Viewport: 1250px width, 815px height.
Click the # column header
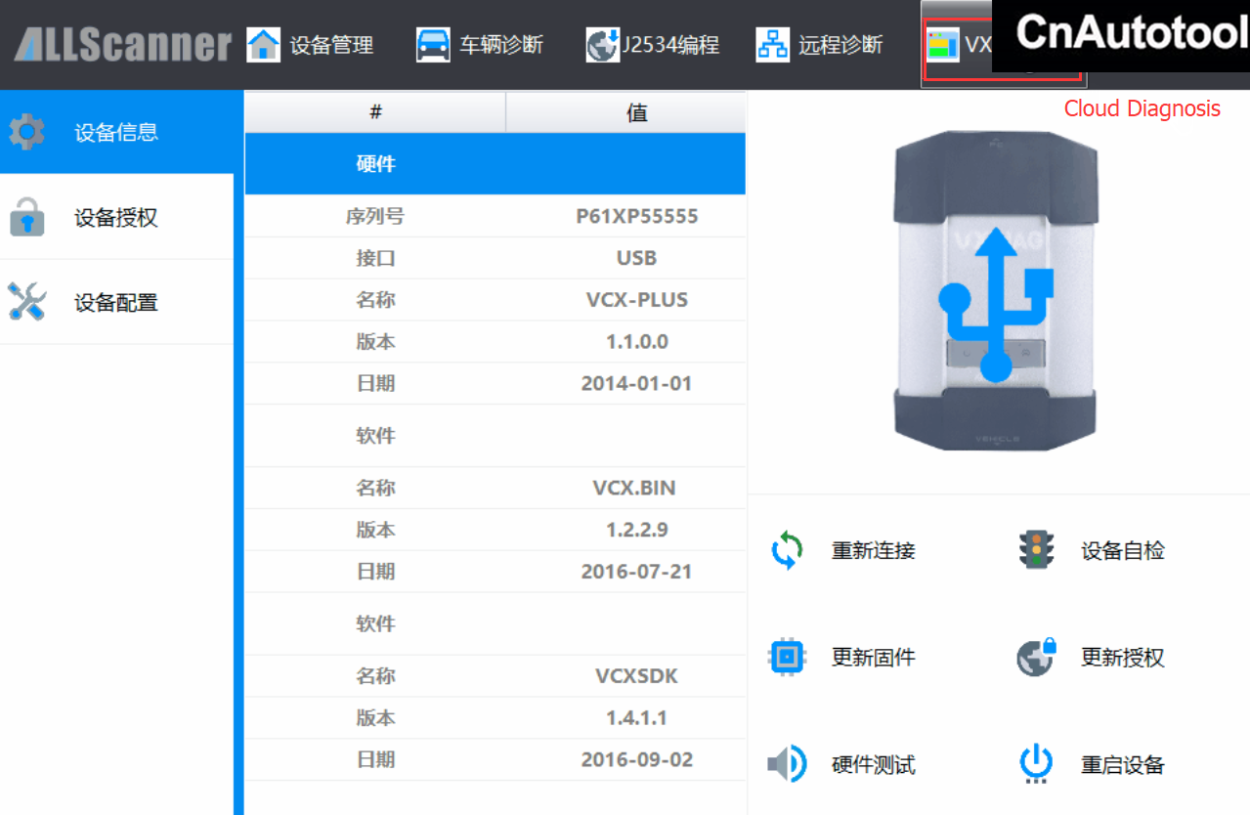pyautogui.click(x=375, y=112)
